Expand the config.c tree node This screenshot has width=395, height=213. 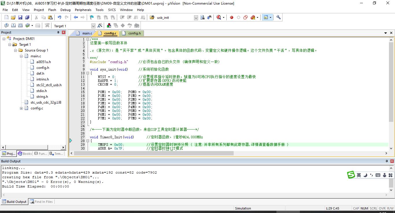tap(21, 108)
